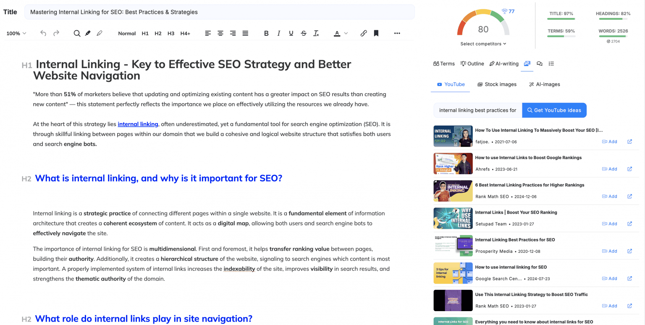Open the 100% zoom dropdown
Image resolution: width=645 pixels, height=325 pixels.
[x=16, y=33]
